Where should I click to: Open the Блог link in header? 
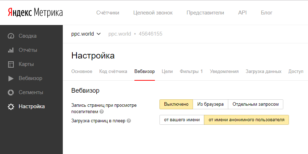pyautogui.click(x=266, y=13)
